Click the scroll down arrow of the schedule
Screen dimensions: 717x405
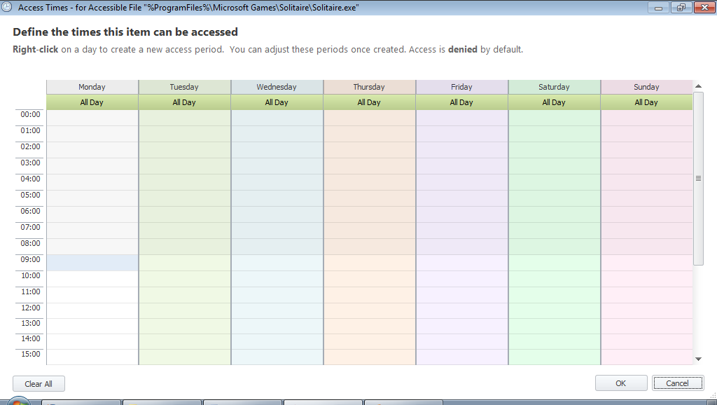pos(698,359)
